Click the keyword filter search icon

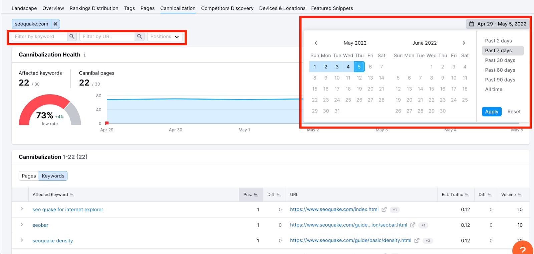point(72,37)
